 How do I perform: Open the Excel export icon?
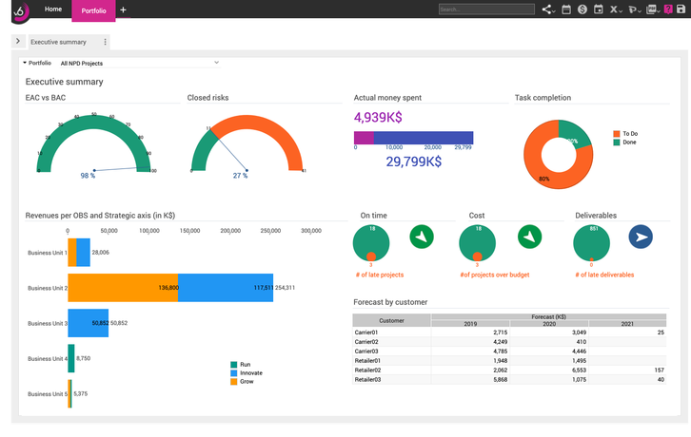pyautogui.click(x=615, y=9)
